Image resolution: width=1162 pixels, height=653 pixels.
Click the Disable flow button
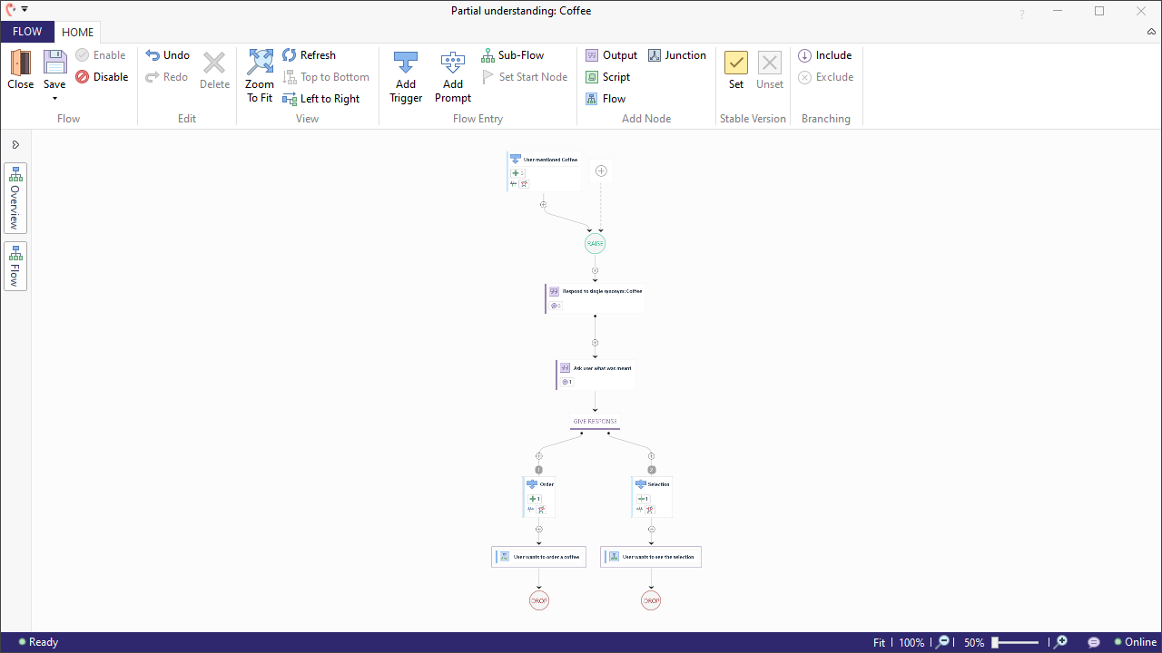(102, 77)
